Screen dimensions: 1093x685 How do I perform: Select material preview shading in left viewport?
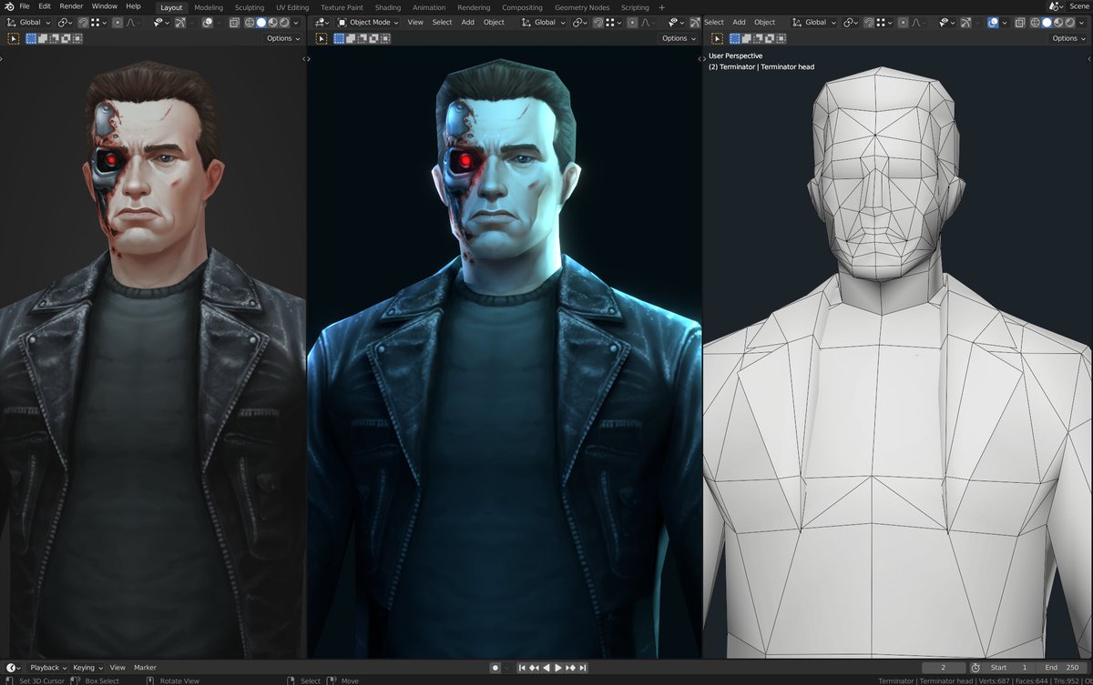[272, 23]
